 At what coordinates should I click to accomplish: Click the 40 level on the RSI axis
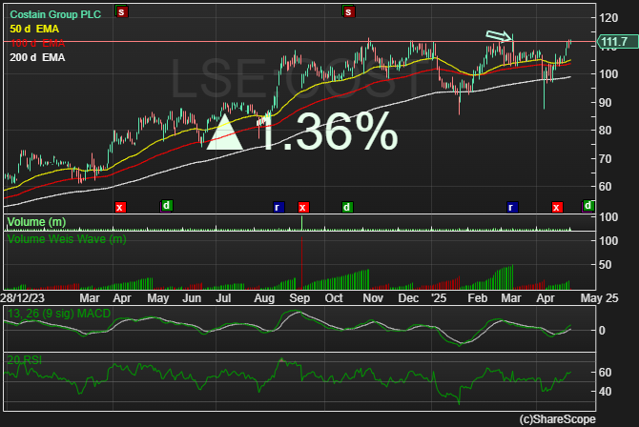coord(605,392)
